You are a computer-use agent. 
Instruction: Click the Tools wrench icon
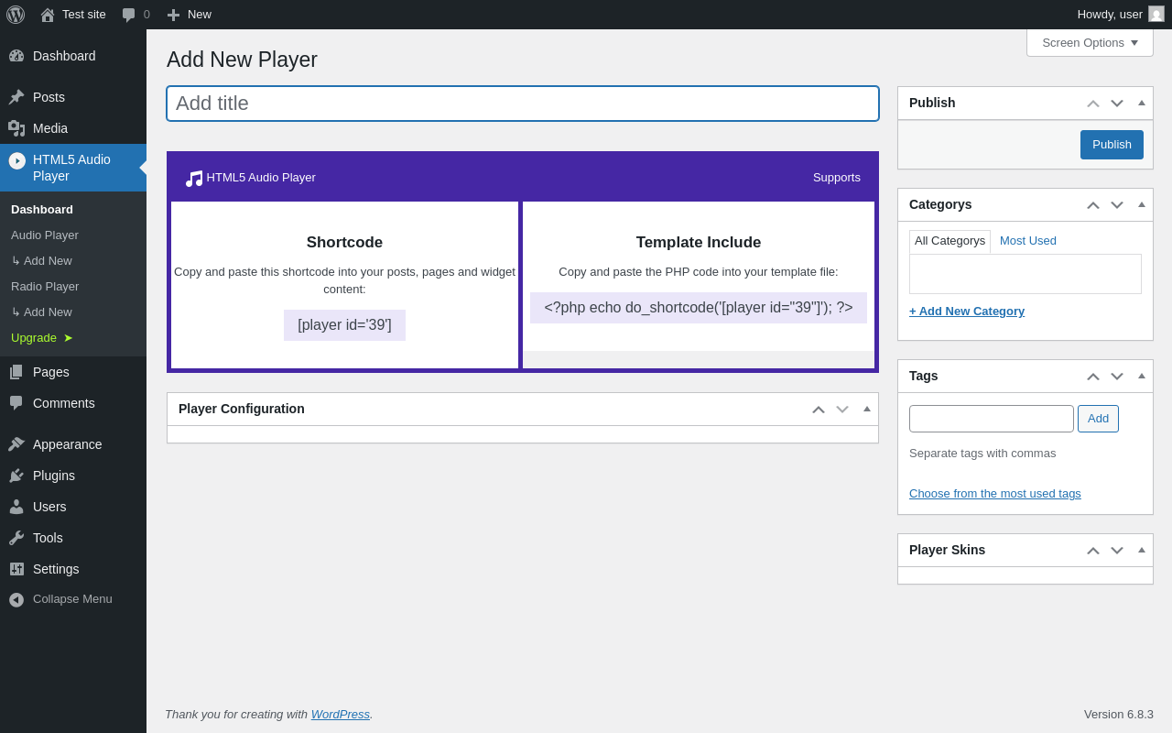[16, 538]
